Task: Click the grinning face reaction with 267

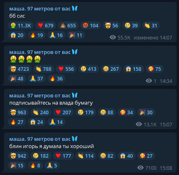Action: point(111,69)
